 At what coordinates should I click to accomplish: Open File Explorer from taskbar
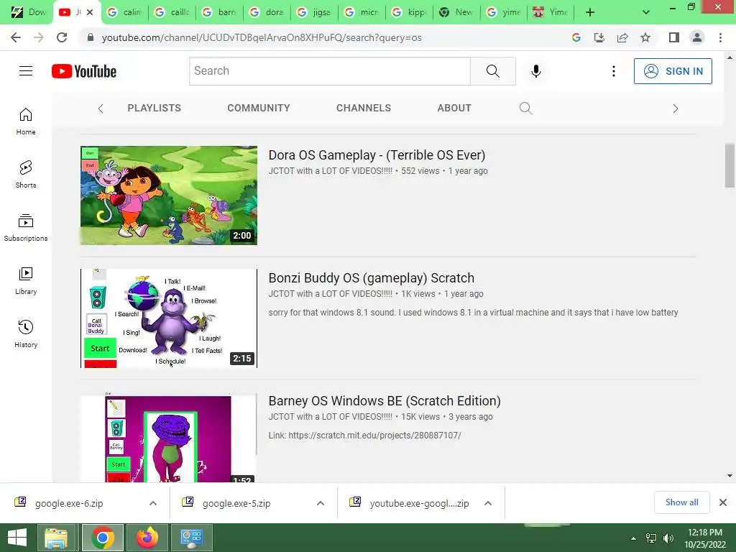click(x=56, y=538)
